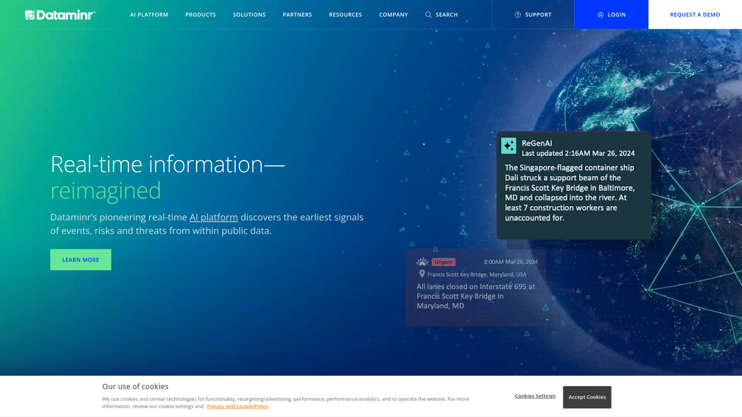Image resolution: width=742 pixels, height=417 pixels.
Task: Click the Learn More button
Action: pyautogui.click(x=80, y=260)
